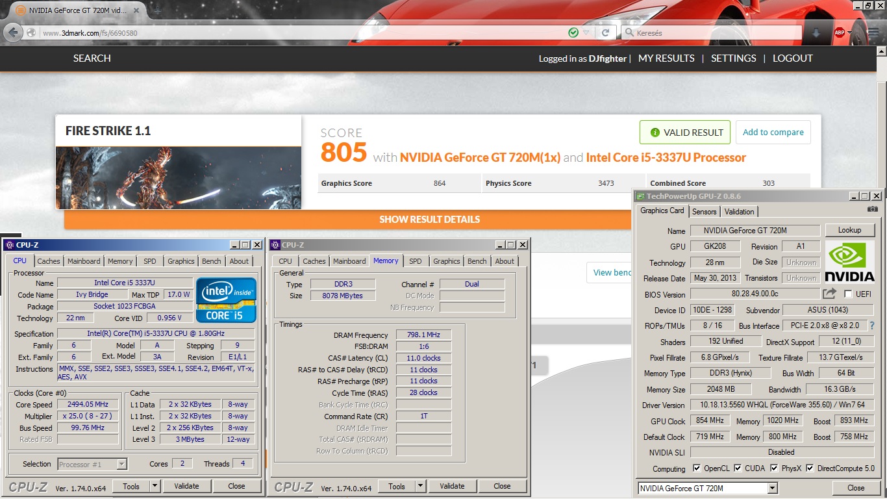Click the Tools button in CPU-Z processor window
The width and height of the screenshot is (887, 499).
point(131,486)
